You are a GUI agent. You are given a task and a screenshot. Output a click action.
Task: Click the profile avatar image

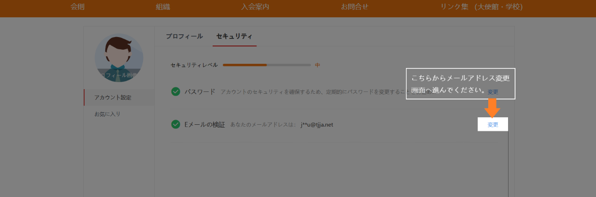point(119,58)
